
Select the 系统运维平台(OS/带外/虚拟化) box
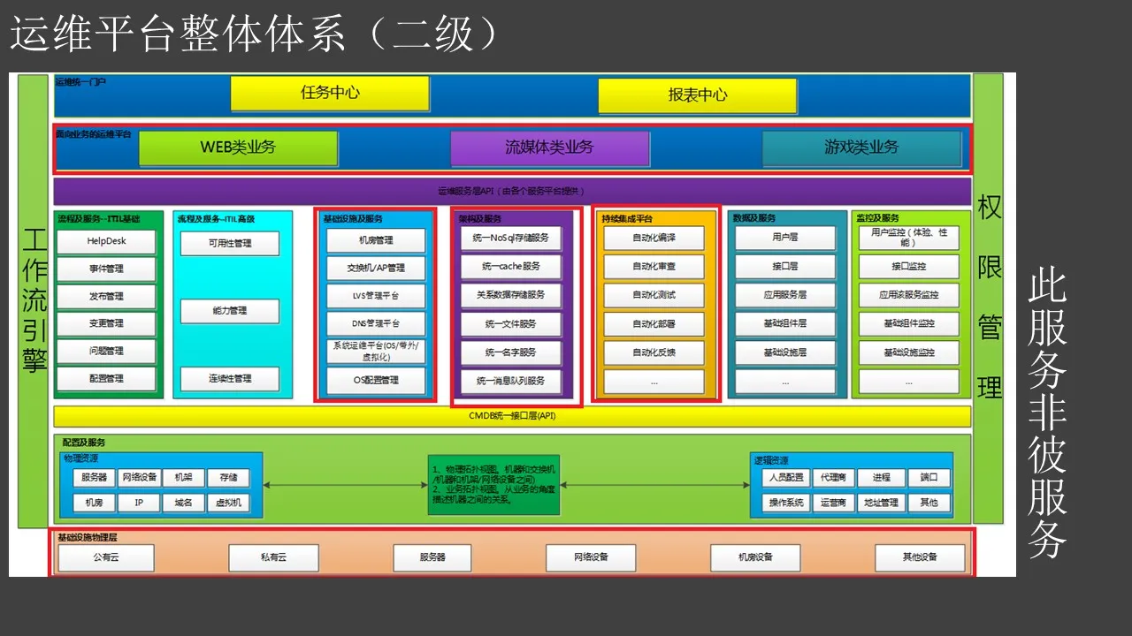coord(376,352)
